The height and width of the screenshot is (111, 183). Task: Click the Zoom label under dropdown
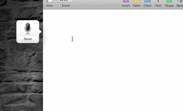(66, 6)
